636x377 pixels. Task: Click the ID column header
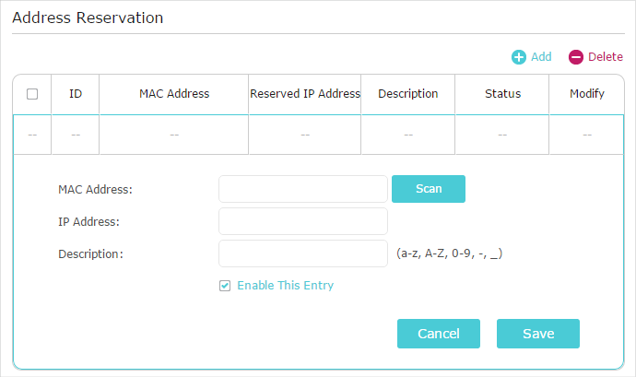coord(76,94)
